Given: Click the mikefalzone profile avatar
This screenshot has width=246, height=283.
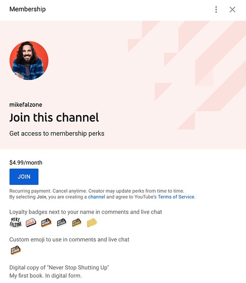Looking at the screenshot, I should (x=29, y=60).
